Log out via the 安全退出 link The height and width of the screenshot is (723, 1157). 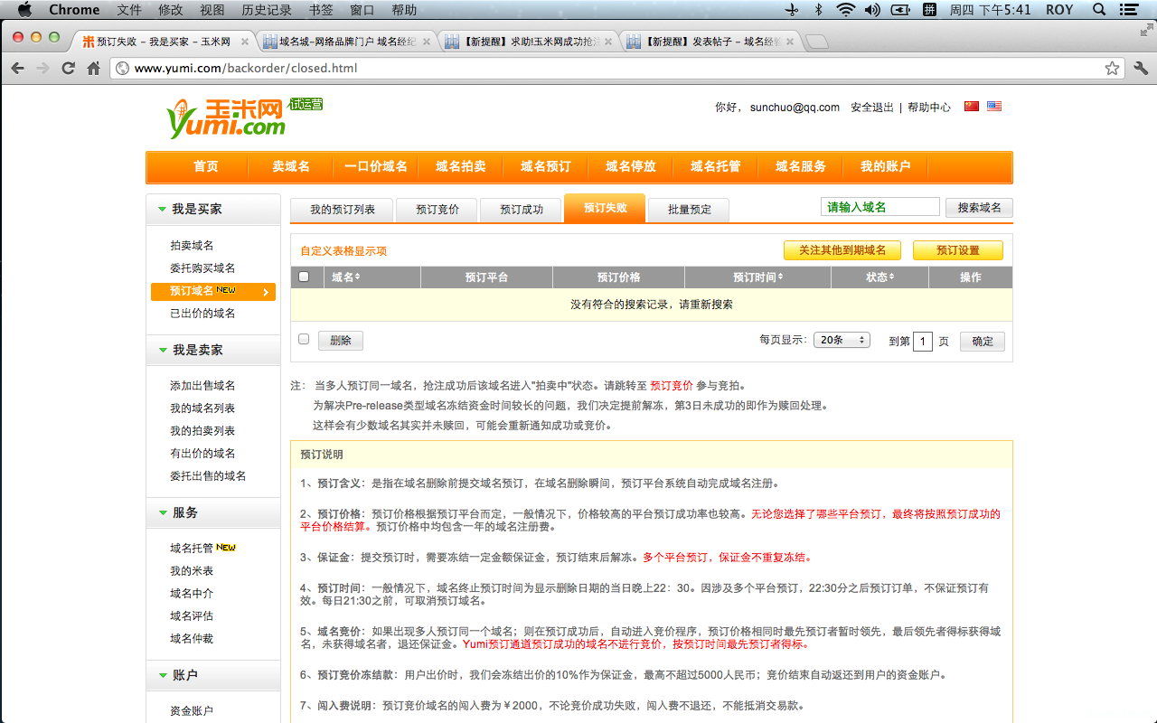(872, 106)
